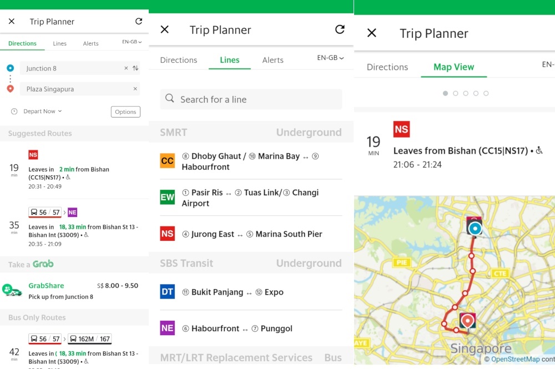Open EN-GB language dropdown on the directions screen
The height and width of the screenshot is (369, 555).
(132, 42)
